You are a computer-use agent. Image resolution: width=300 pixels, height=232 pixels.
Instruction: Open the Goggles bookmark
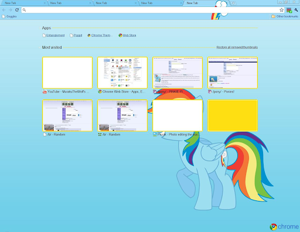tap(9, 16)
